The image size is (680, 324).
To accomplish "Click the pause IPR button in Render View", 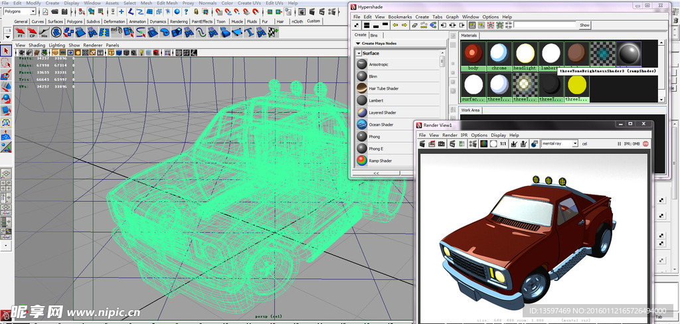I will pyautogui.click(x=620, y=143).
